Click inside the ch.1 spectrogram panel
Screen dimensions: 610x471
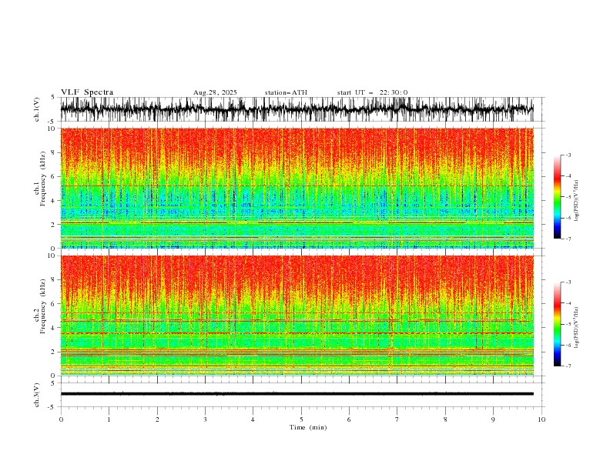coord(297,188)
